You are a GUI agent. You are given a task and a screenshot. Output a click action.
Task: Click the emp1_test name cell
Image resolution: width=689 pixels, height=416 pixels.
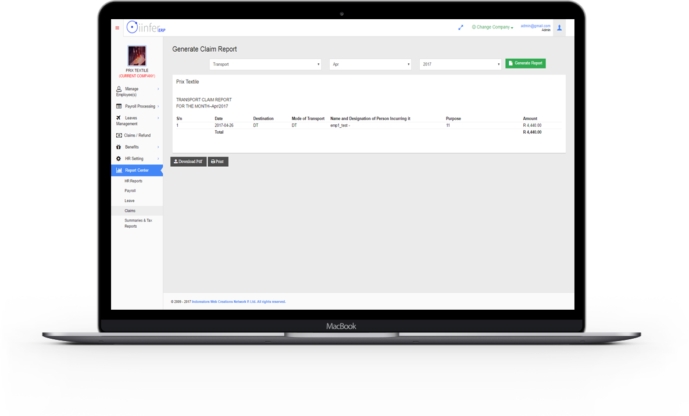pos(340,125)
